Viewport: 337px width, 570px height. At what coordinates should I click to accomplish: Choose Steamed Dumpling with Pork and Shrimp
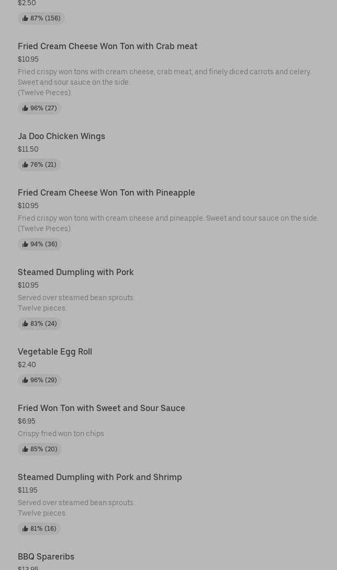point(99,477)
